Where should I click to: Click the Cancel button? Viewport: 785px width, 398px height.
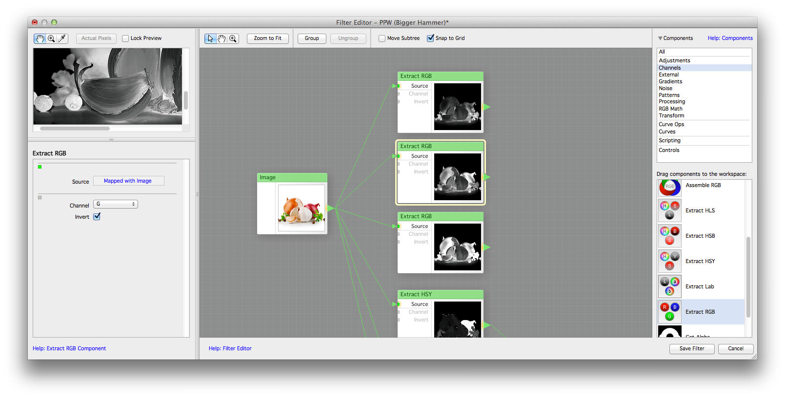[736, 349]
